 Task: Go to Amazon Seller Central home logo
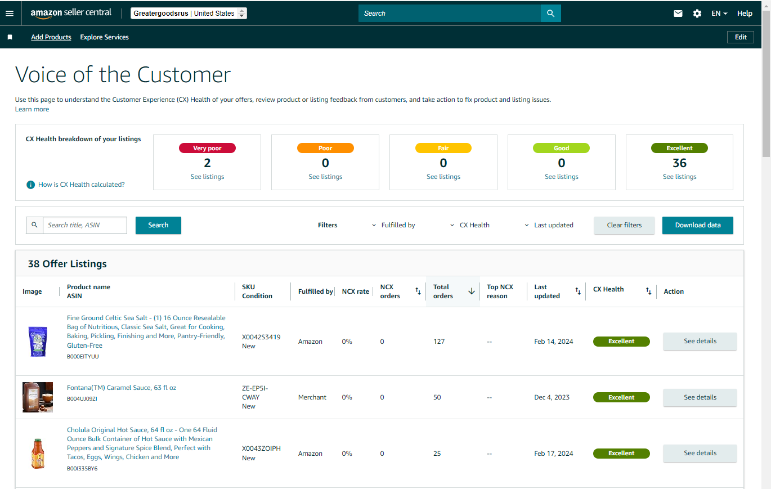pyautogui.click(x=71, y=14)
